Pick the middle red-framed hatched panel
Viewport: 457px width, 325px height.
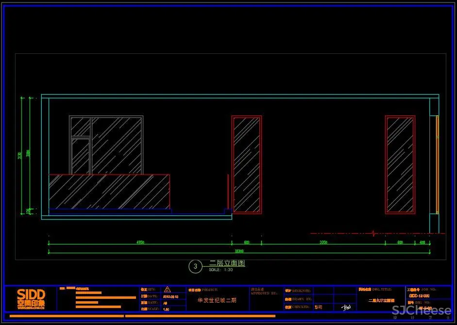coord(247,164)
